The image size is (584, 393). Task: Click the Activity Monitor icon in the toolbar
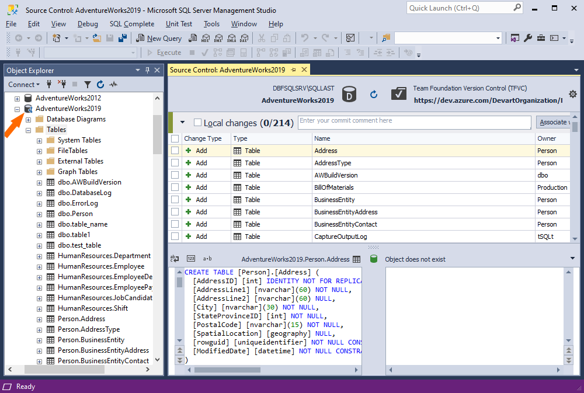(350, 38)
